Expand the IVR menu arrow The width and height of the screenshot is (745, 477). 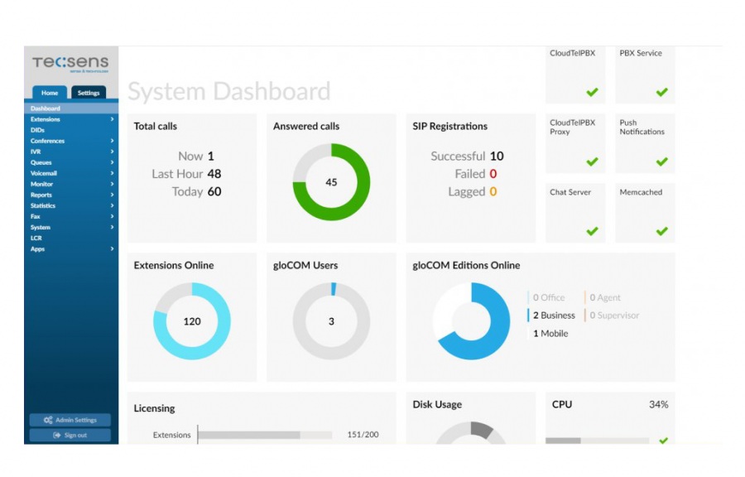(112, 152)
